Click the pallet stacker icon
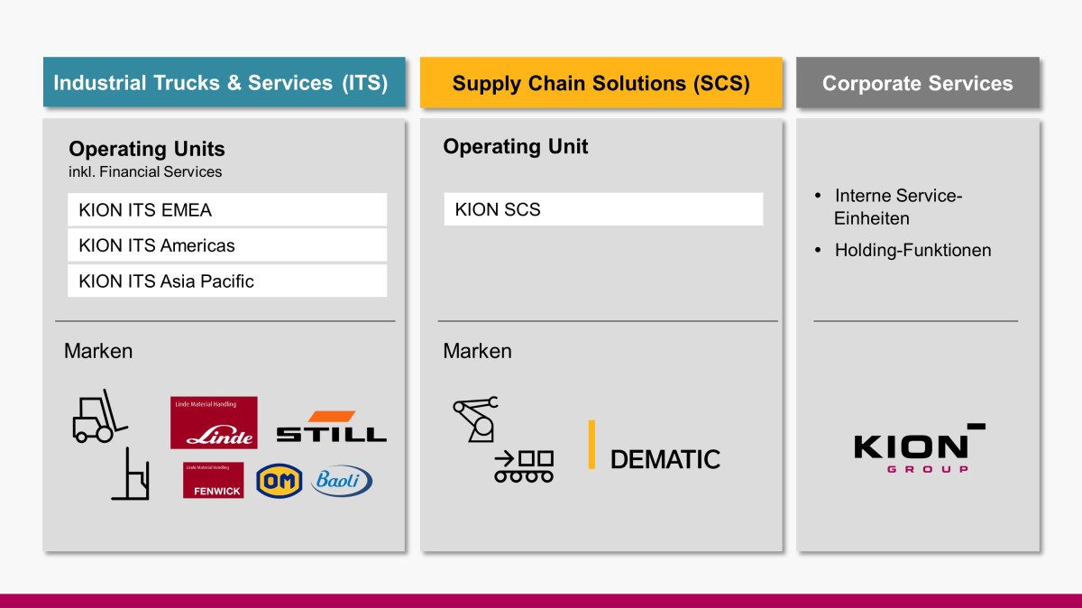This screenshot has width=1082, height=608. tap(130, 474)
